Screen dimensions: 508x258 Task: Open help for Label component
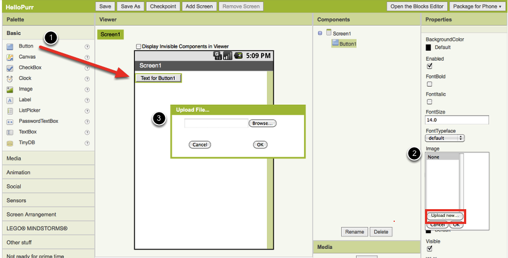(87, 100)
